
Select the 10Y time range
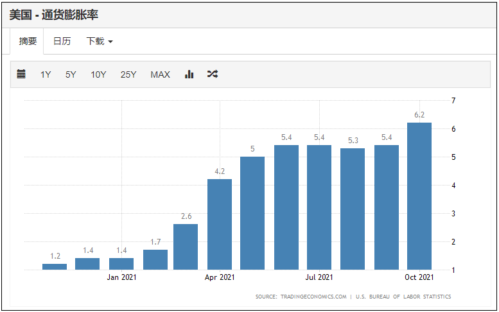(98, 74)
